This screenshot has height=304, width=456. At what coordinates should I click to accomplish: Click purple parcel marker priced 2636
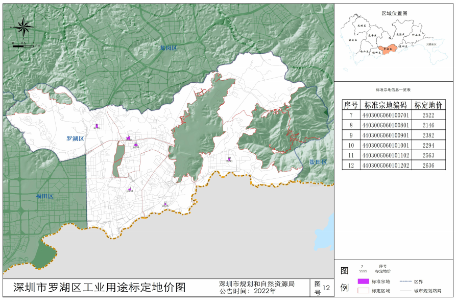pyautogui.click(x=165, y=204)
